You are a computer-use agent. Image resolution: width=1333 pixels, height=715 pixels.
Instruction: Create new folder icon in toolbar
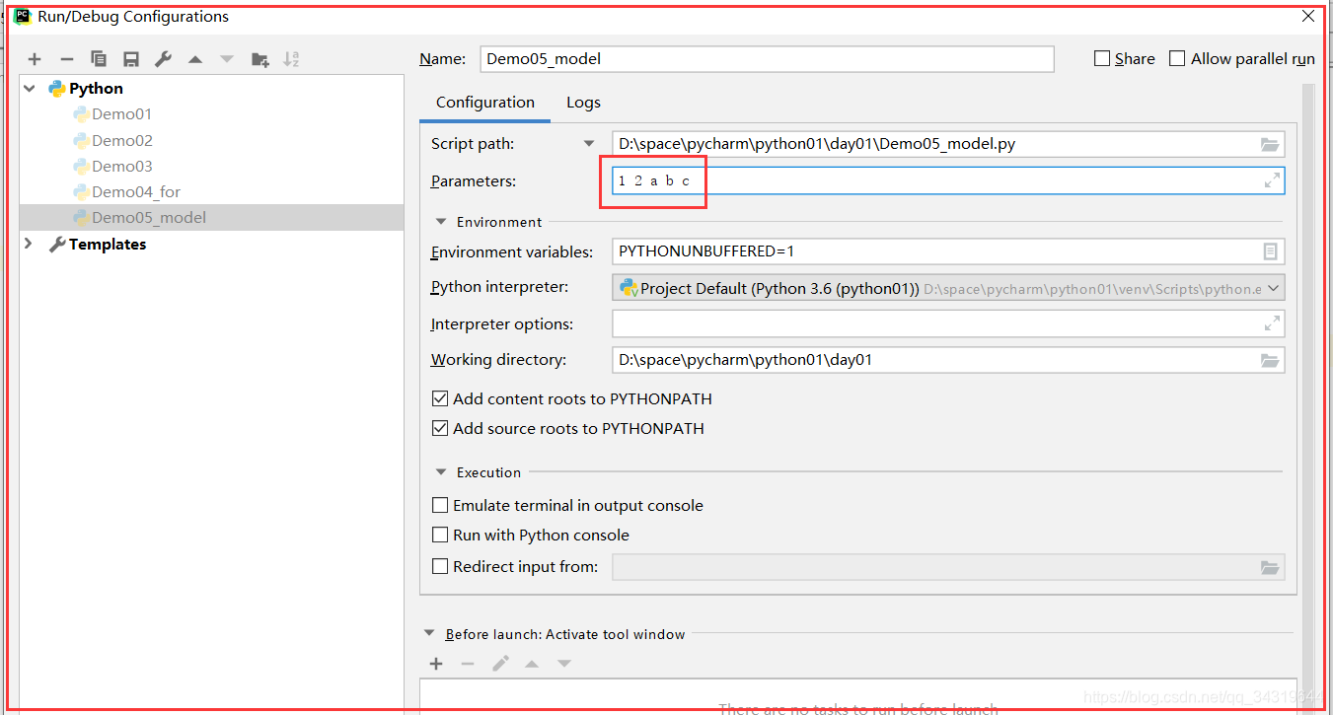(260, 59)
